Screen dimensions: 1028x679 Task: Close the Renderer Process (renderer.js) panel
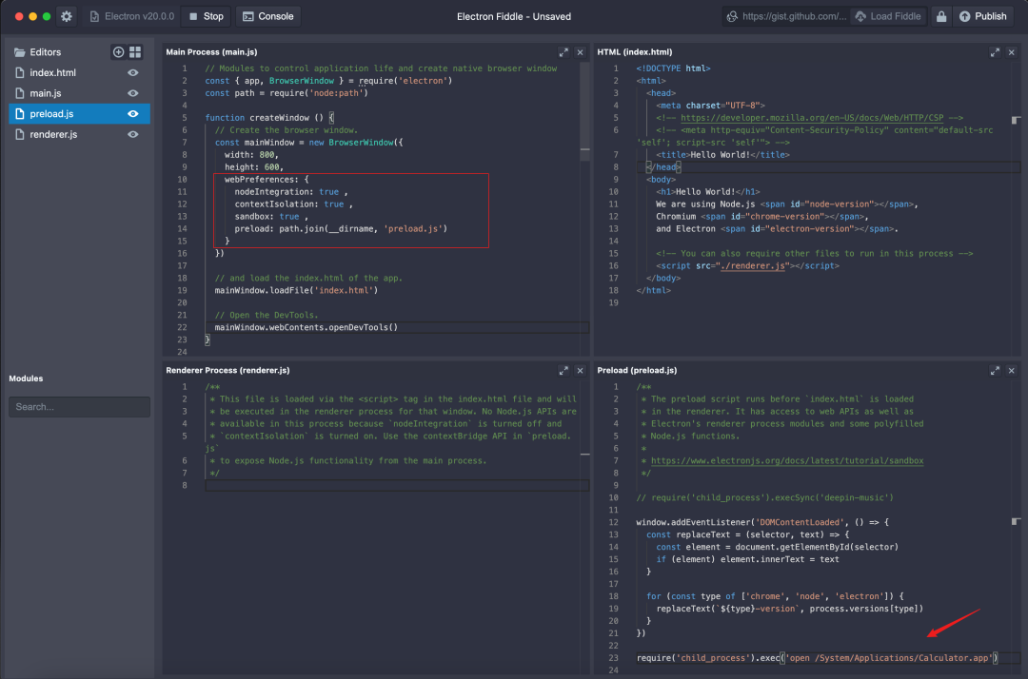(x=581, y=371)
